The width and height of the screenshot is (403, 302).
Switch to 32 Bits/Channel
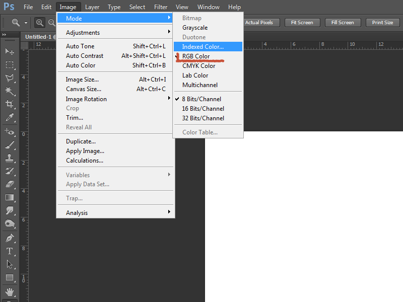(208, 118)
